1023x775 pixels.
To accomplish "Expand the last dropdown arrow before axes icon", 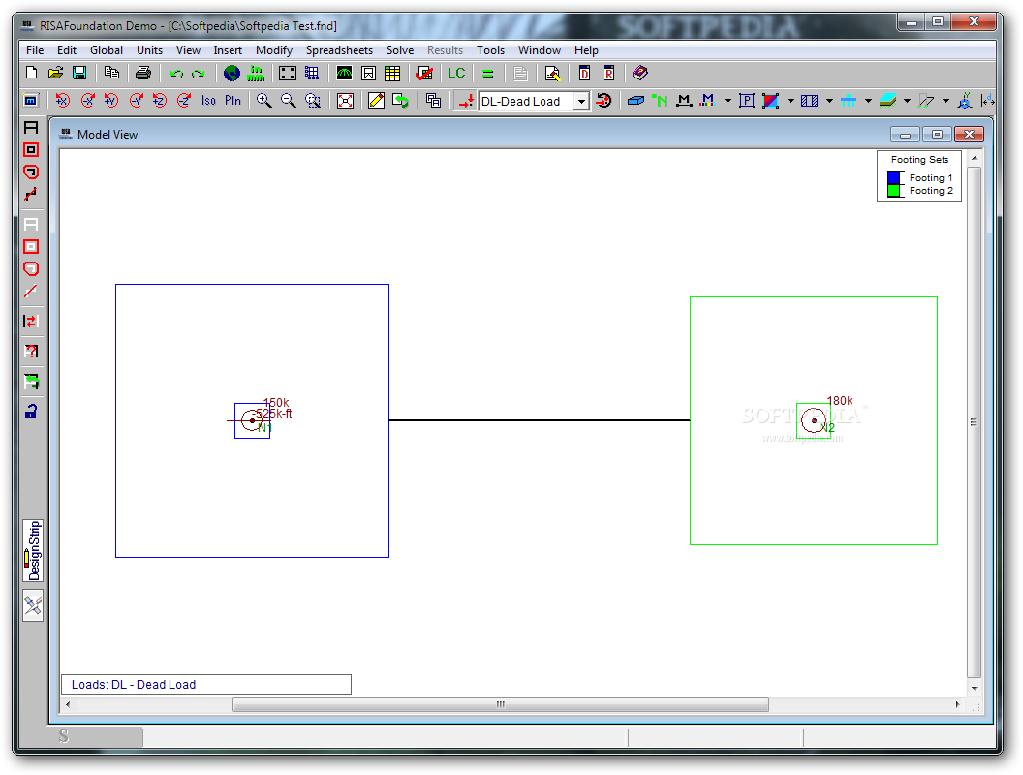I will (x=945, y=101).
